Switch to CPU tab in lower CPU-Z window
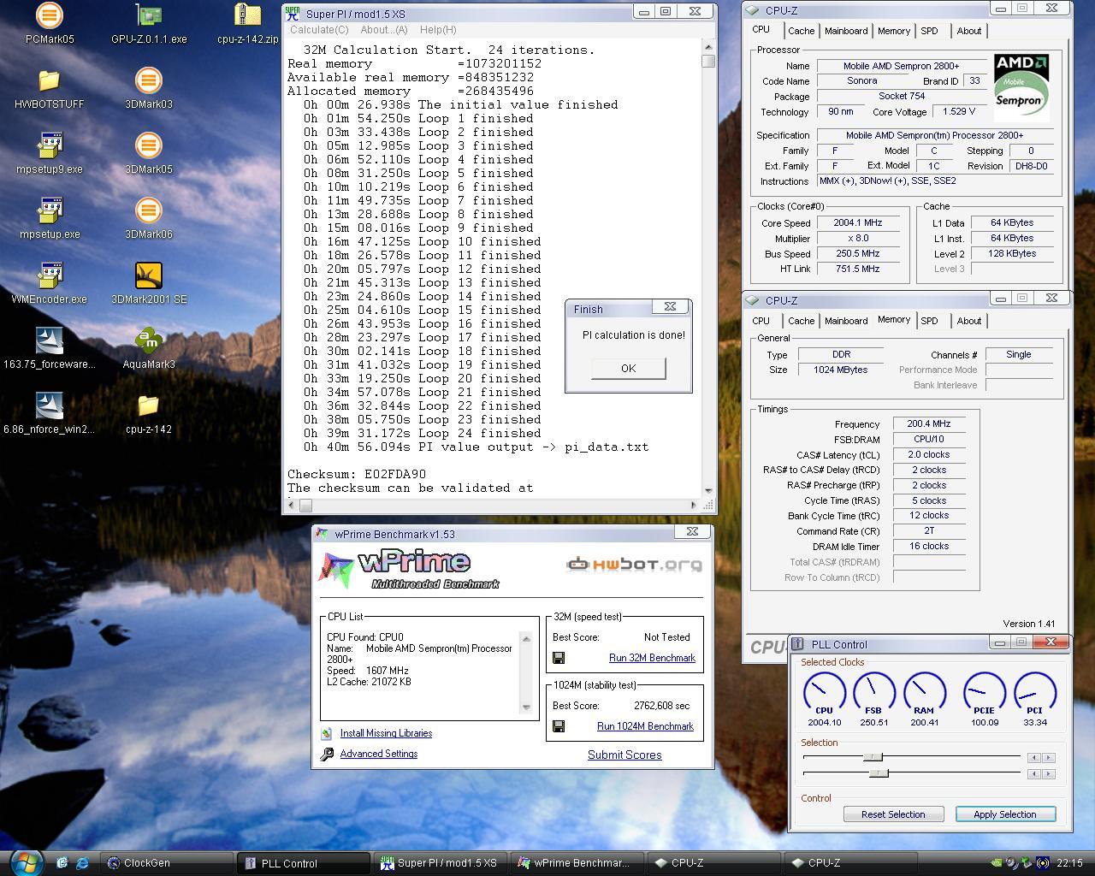The height and width of the screenshot is (876, 1095). coord(761,321)
